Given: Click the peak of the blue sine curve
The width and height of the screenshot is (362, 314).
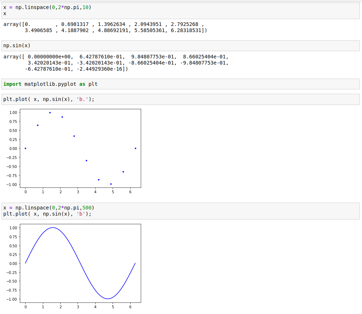Looking at the screenshot, I should pos(53,227).
